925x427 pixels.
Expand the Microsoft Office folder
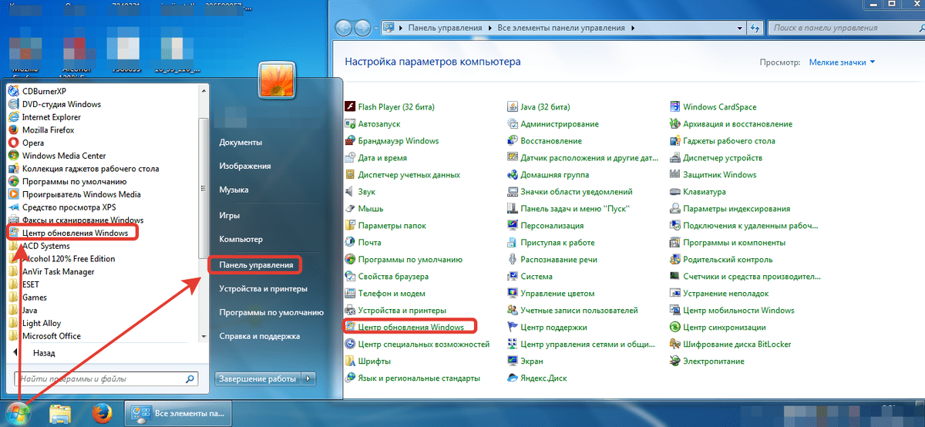click(x=45, y=336)
